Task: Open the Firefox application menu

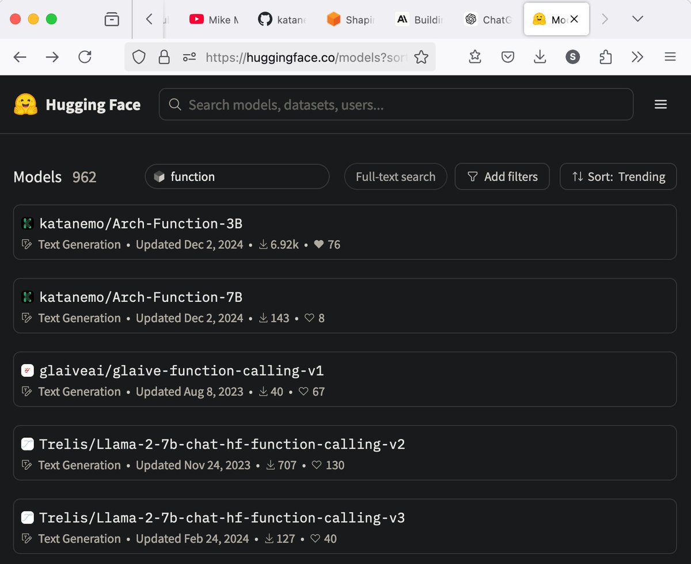Action: 670,56
